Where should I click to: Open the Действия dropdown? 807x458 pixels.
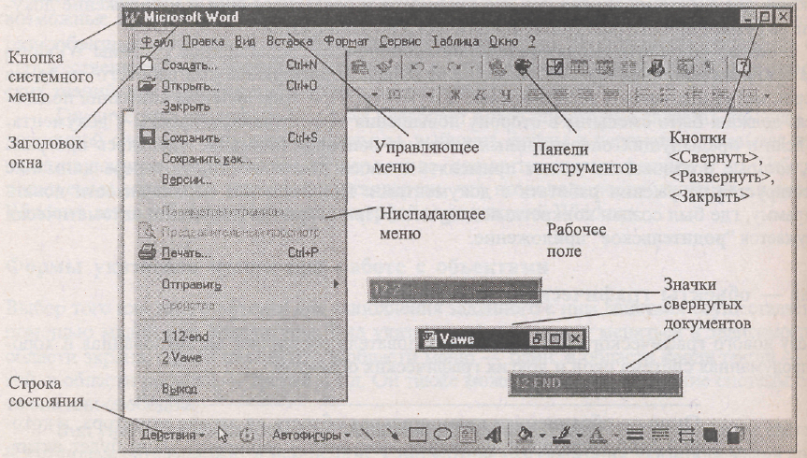click(x=172, y=435)
